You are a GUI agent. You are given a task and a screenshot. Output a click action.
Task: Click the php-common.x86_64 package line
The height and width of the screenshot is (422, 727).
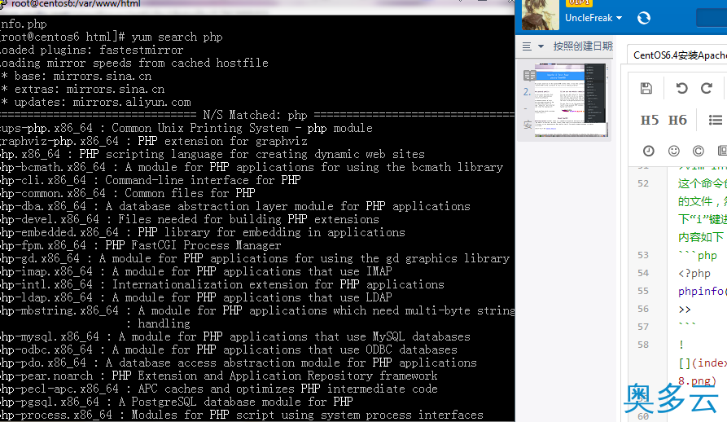[128, 193]
